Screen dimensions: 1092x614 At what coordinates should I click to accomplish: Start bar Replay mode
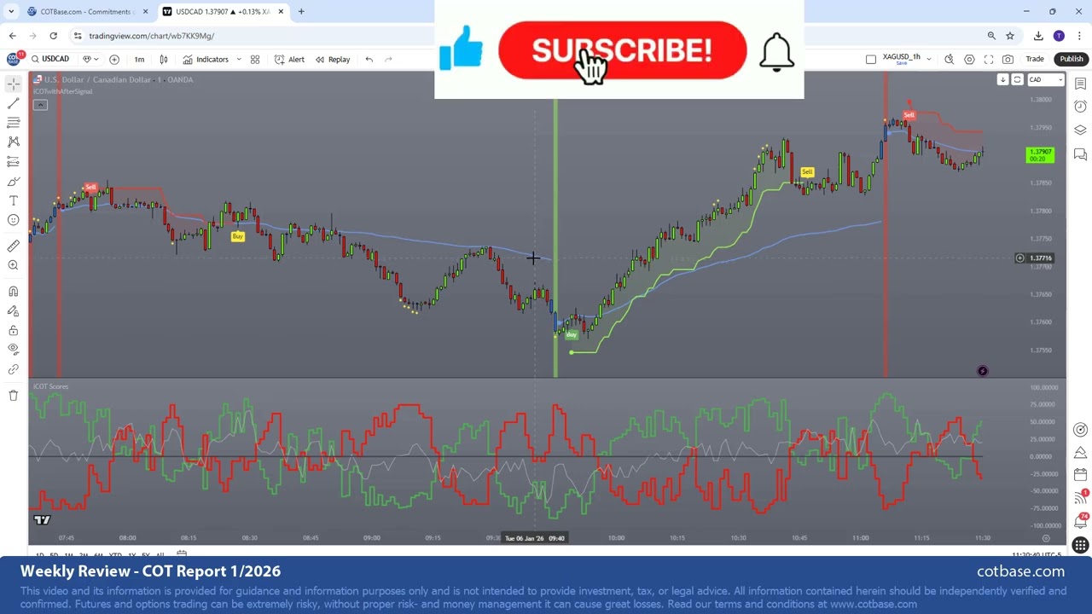pos(333,59)
